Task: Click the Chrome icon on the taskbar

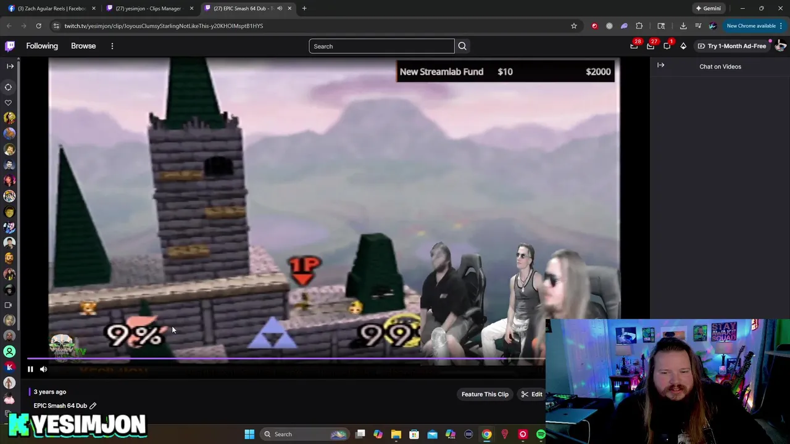Action: [x=486, y=434]
